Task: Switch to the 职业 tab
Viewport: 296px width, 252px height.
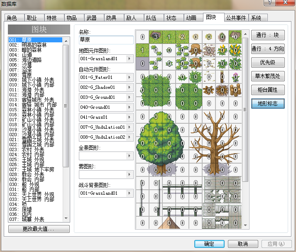Action: 34,18
